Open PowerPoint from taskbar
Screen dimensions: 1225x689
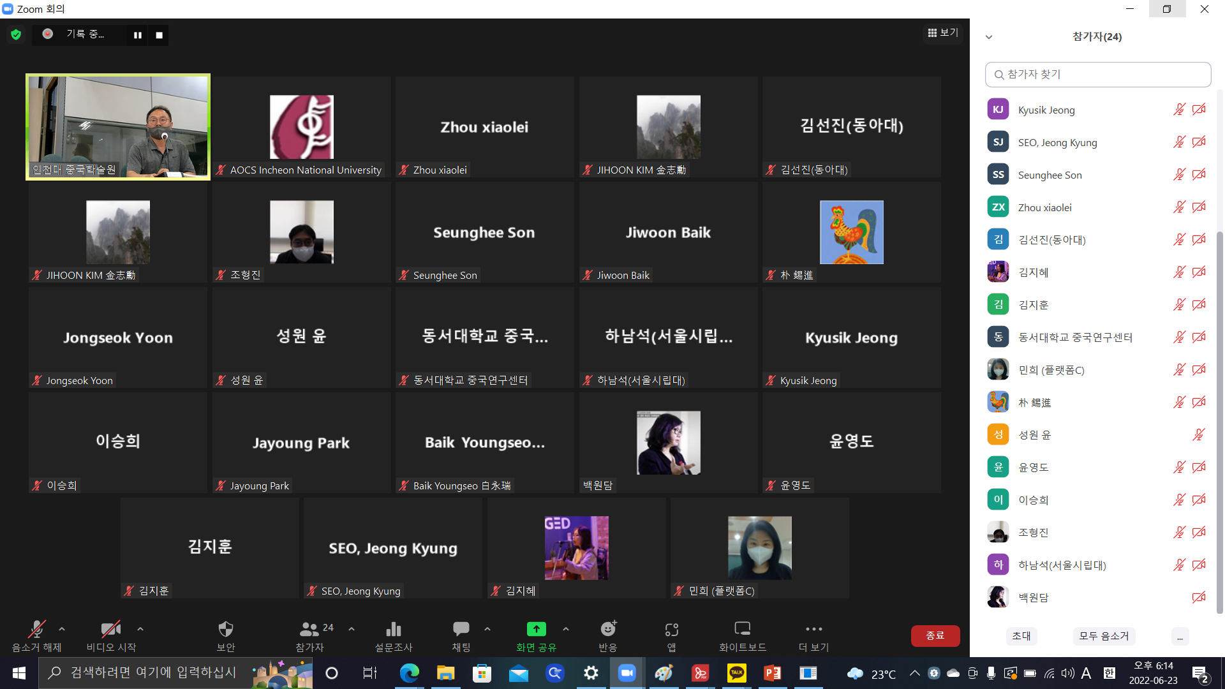(x=773, y=673)
